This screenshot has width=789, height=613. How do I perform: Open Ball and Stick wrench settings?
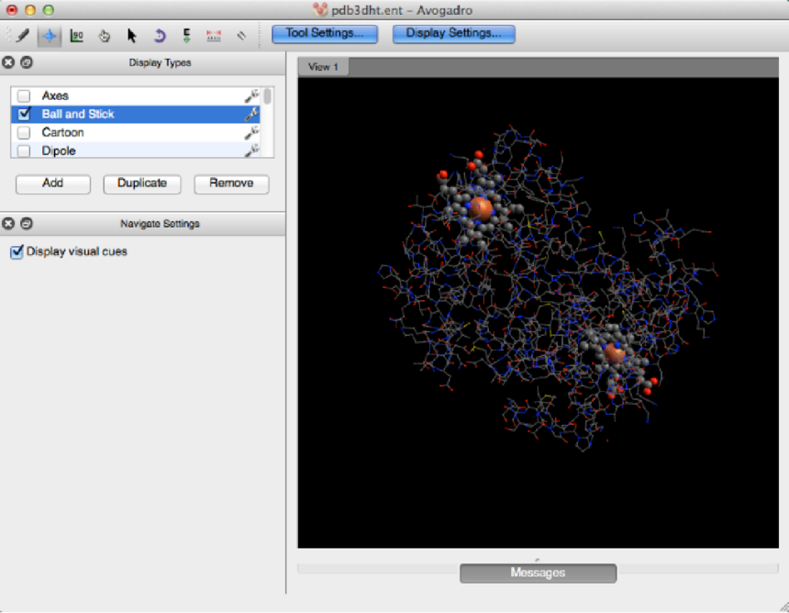click(250, 115)
